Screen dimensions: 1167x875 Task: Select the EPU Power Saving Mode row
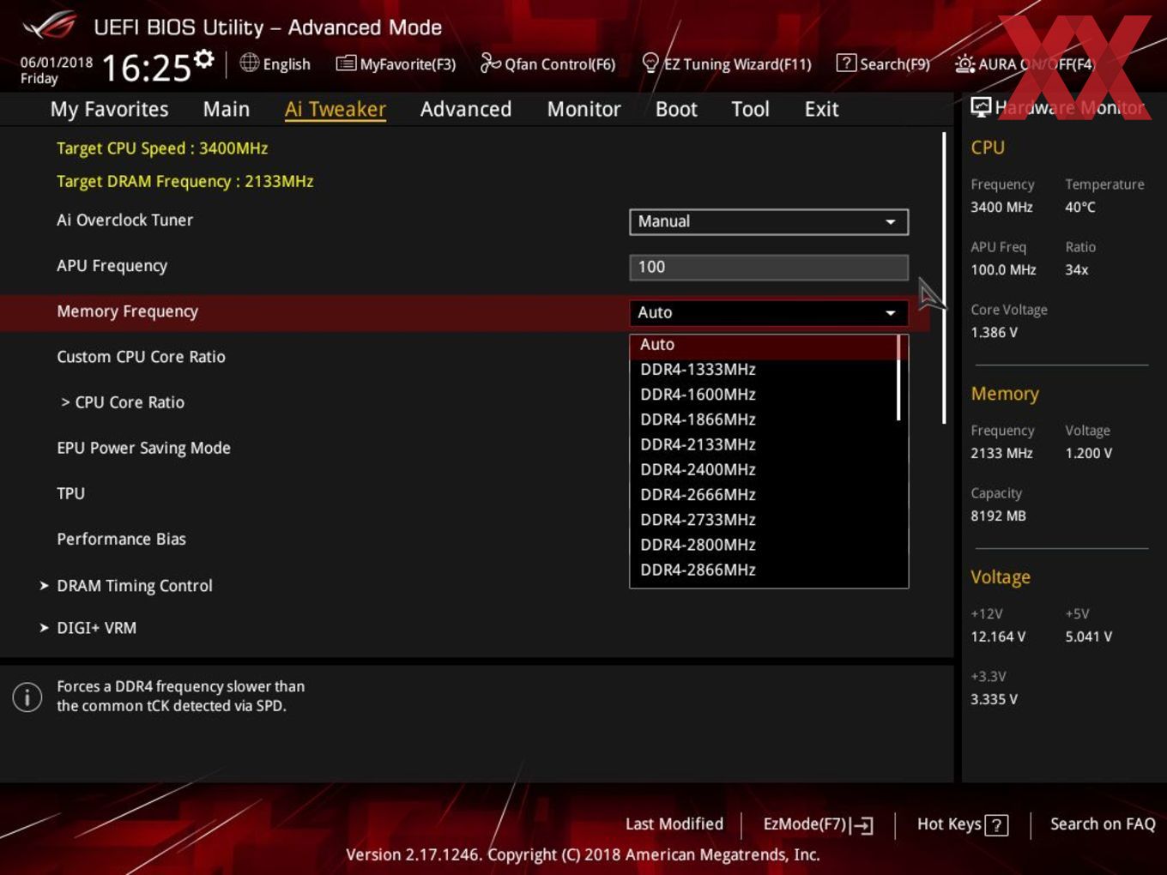[x=143, y=448]
